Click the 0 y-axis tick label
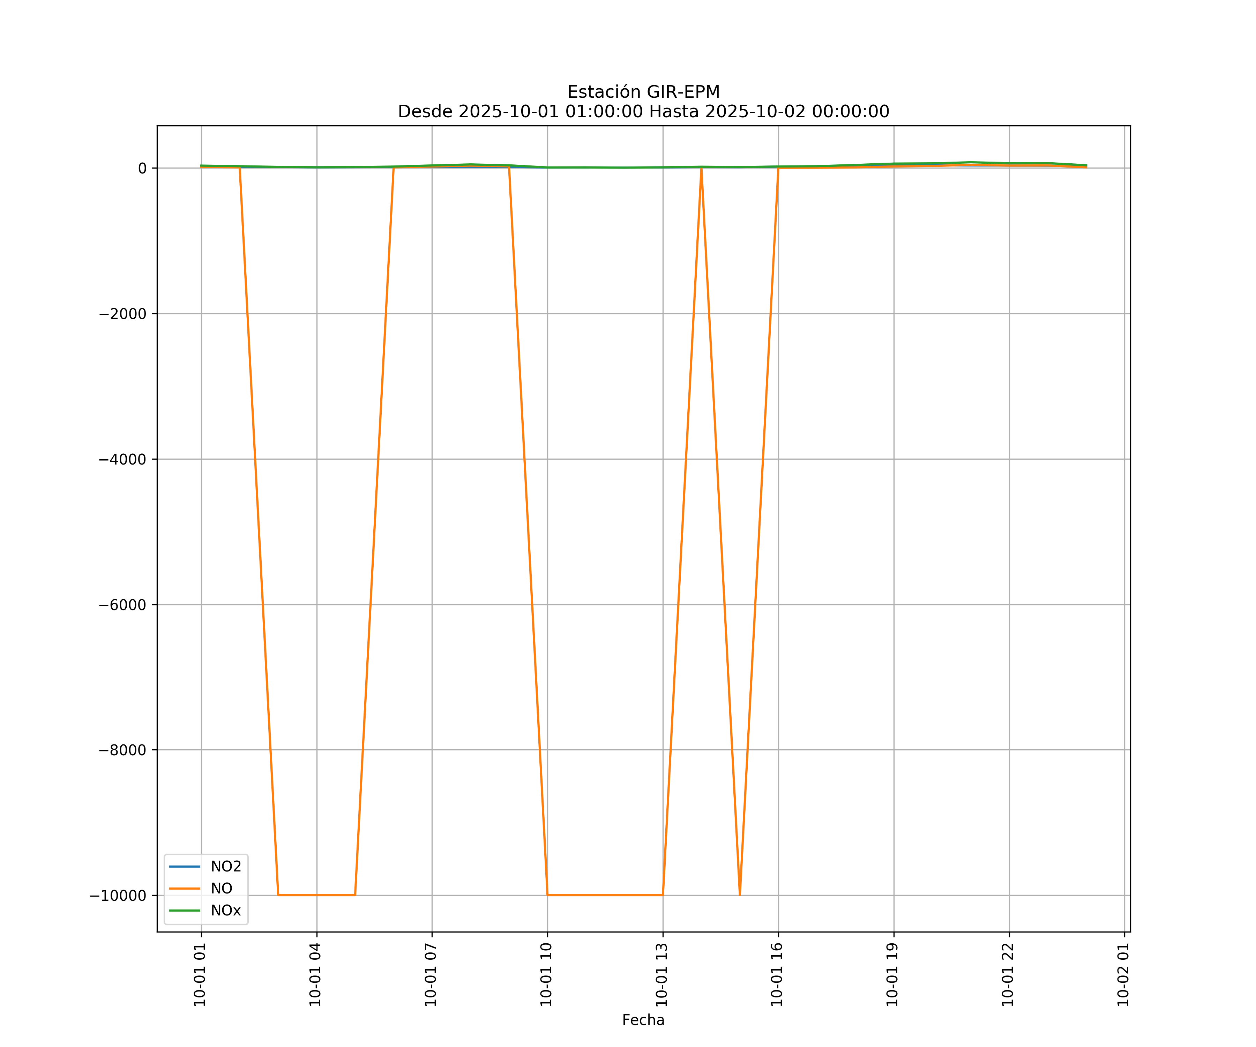This screenshot has height=1047, width=1256. point(142,169)
